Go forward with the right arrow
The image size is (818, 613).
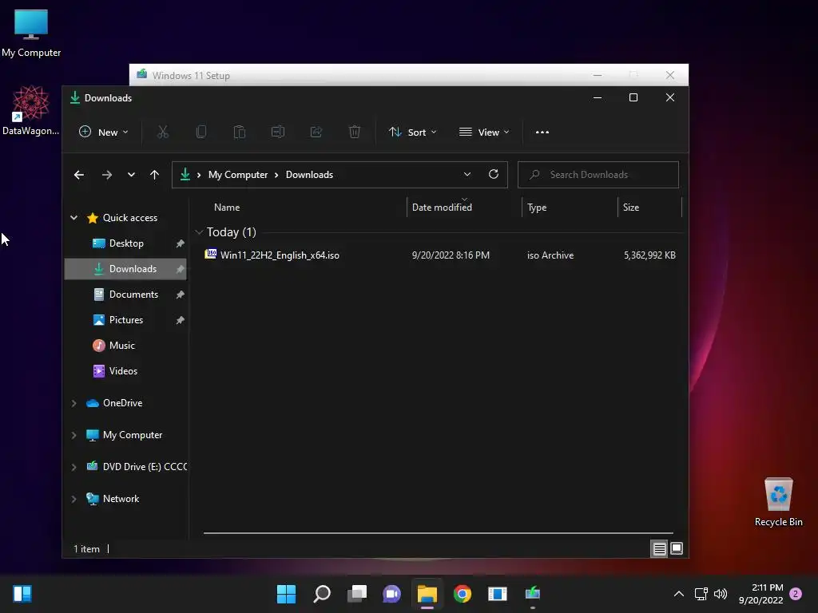[x=106, y=175]
